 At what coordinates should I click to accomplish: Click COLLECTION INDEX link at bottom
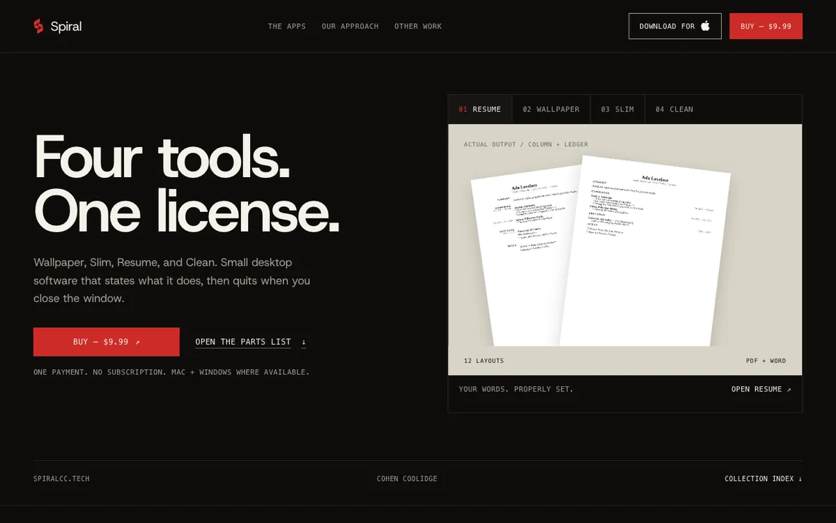click(764, 479)
